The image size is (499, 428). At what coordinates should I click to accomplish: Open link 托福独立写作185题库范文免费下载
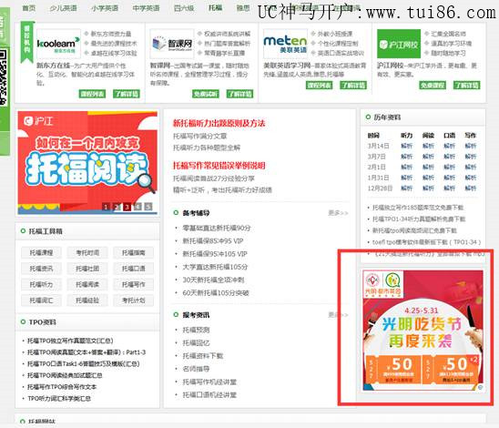click(418, 208)
